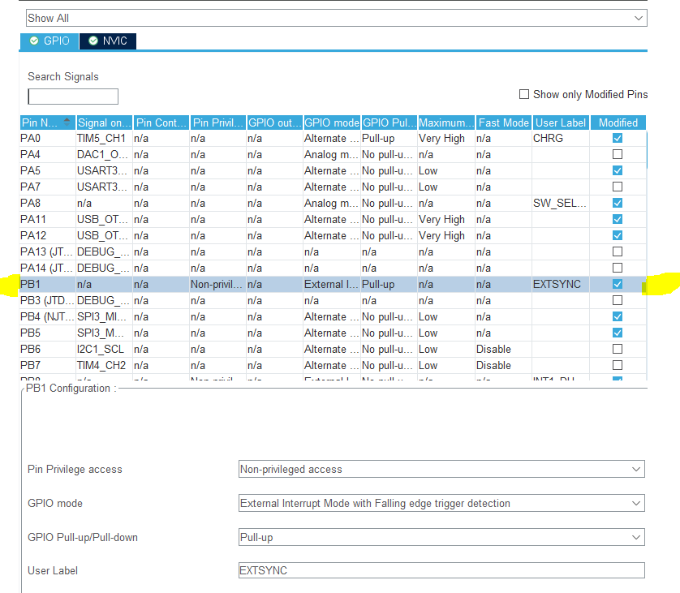The height and width of the screenshot is (593, 680).
Task: Open the Pin Privilege access dropdown
Action: pyautogui.click(x=441, y=469)
